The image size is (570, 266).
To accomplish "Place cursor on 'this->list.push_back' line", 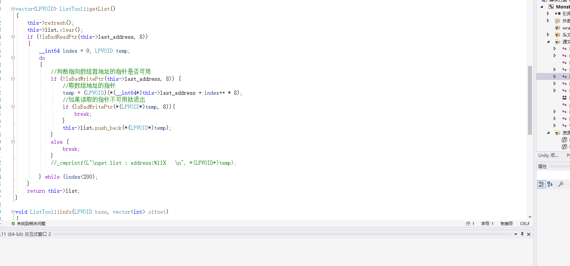I will pos(117,128).
